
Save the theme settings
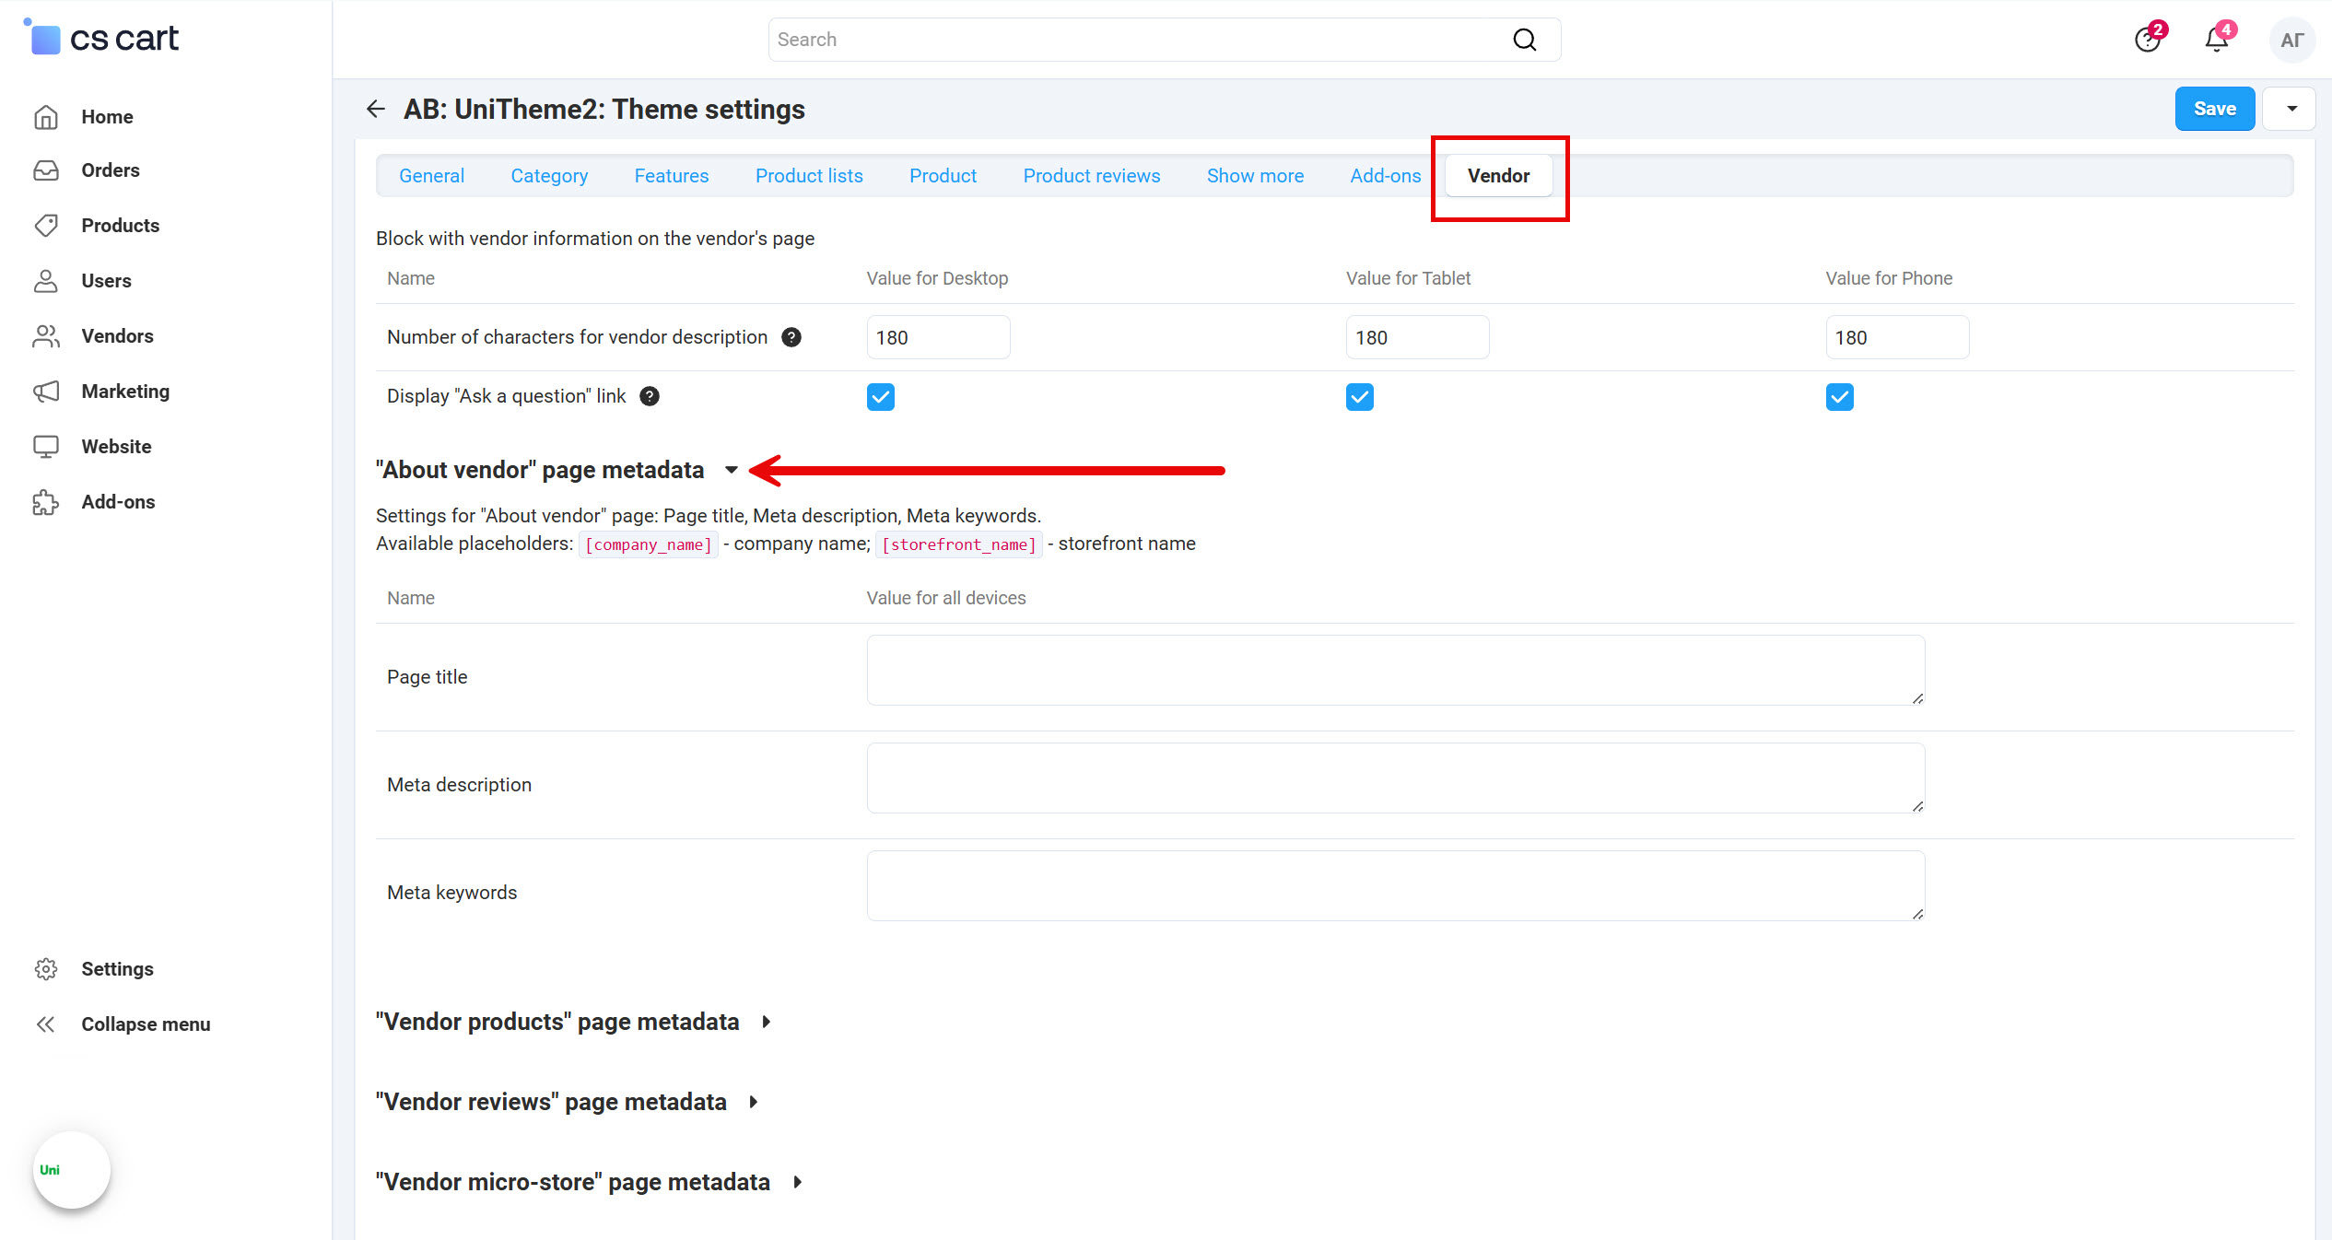point(2215,109)
